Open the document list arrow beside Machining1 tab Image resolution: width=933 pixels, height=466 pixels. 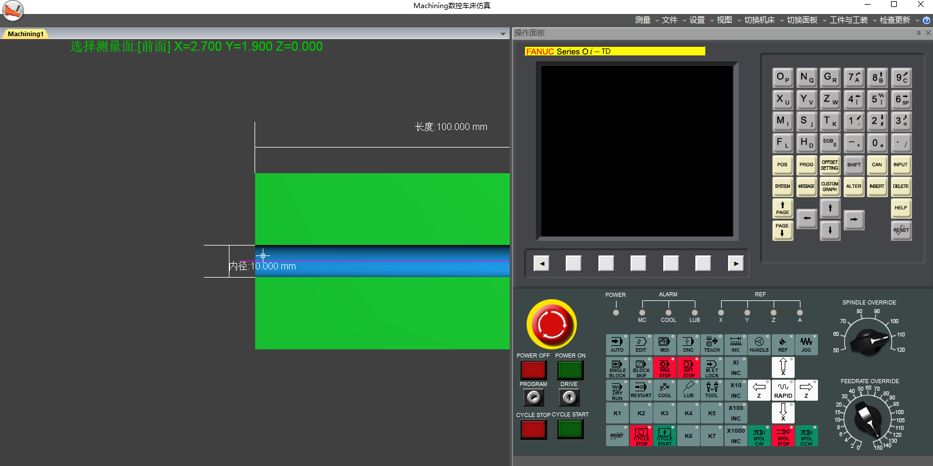point(503,34)
